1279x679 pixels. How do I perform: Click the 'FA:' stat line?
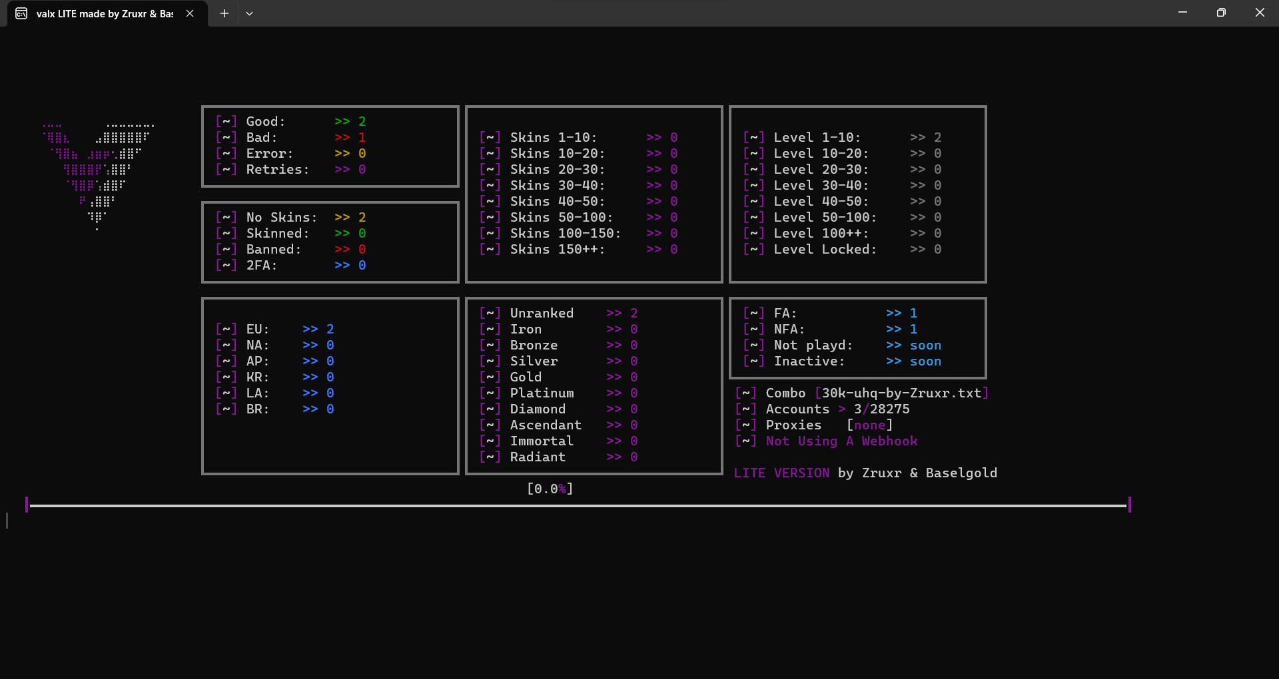830,313
